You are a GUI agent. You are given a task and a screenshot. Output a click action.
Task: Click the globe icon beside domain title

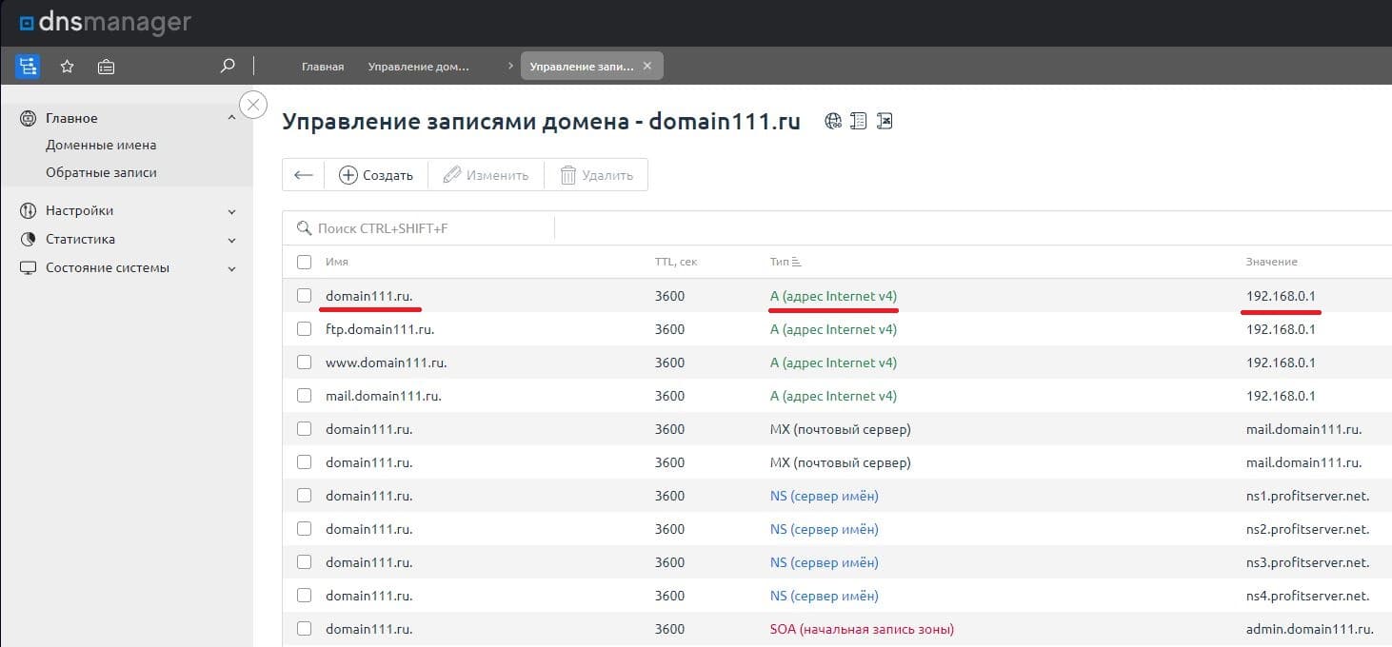(833, 121)
